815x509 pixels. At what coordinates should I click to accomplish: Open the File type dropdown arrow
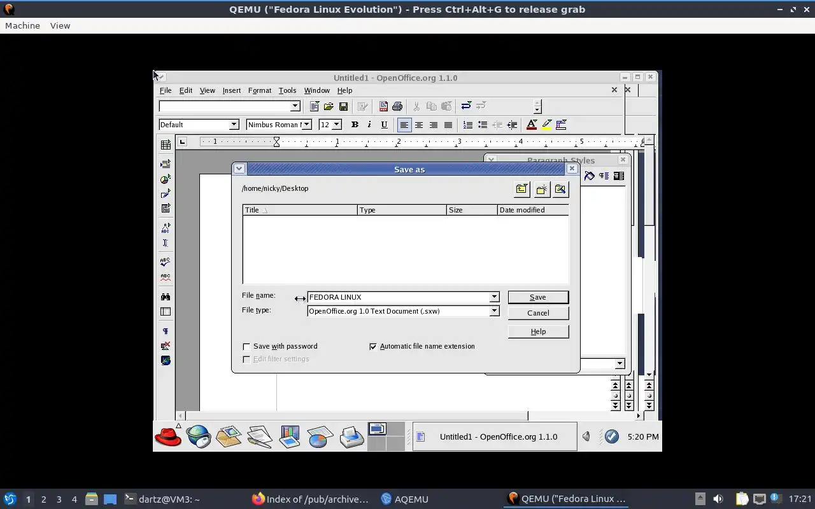[x=494, y=311]
